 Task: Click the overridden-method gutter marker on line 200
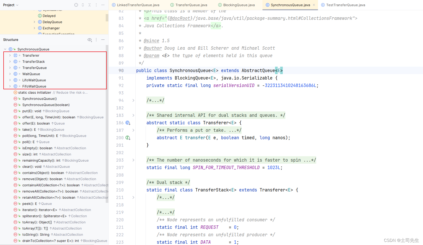pos(128,138)
